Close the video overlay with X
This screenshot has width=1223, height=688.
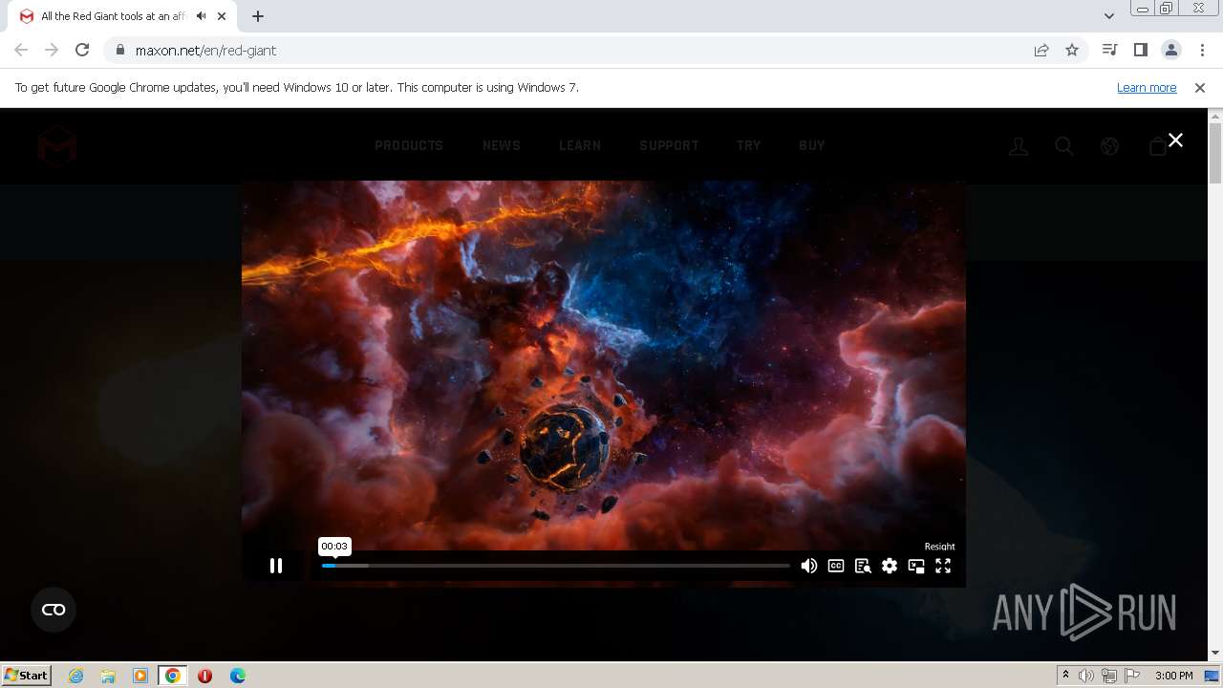click(1175, 140)
